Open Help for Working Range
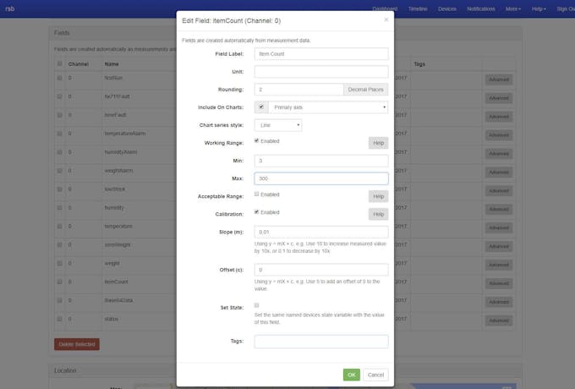 pyautogui.click(x=378, y=143)
